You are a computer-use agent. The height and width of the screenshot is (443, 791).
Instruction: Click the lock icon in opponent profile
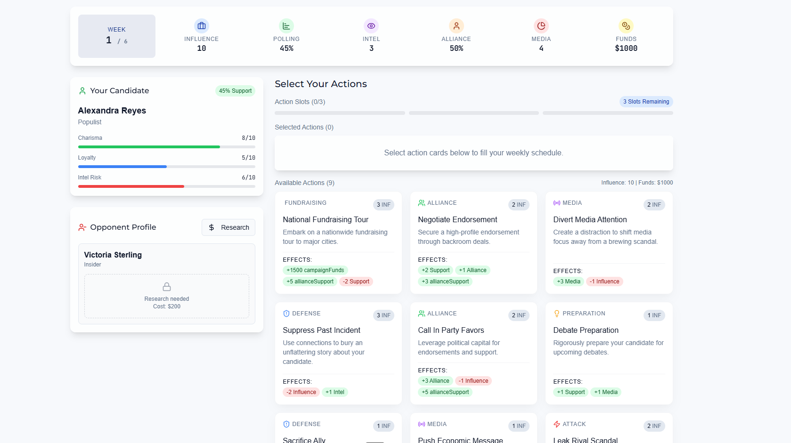167,287
